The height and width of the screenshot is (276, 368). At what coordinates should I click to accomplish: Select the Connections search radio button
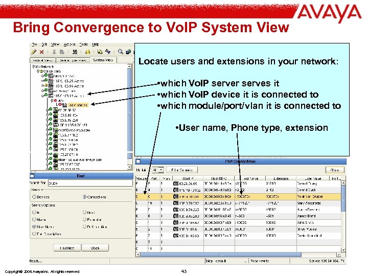pyautogui.click(x=84, y=197)
